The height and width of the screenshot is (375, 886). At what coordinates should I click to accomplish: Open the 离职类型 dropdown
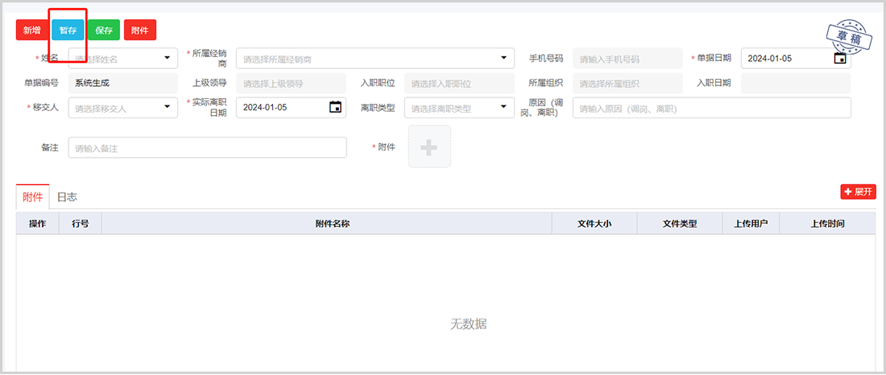point(503,107)
